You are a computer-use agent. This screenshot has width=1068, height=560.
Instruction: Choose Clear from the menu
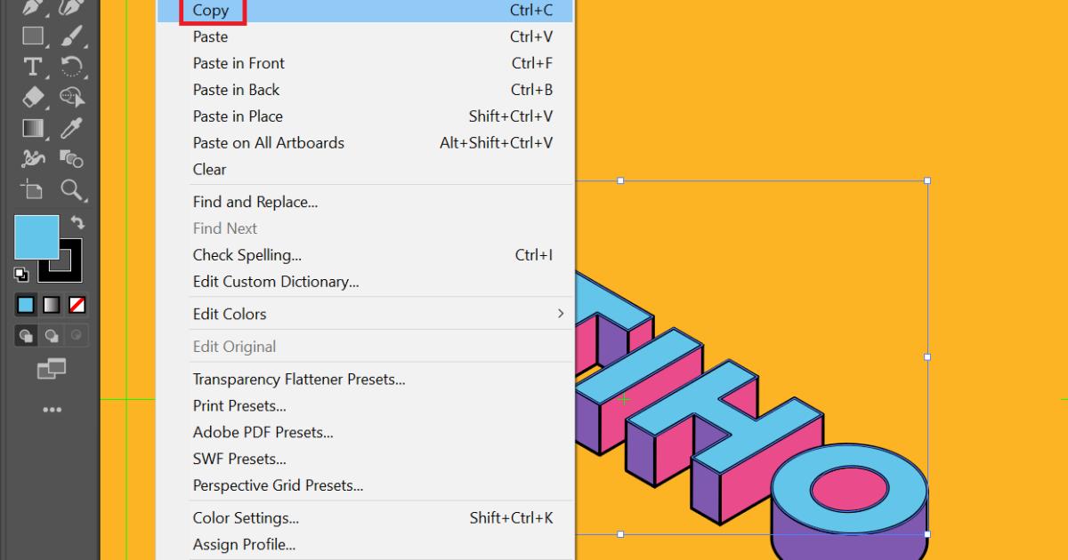coord(366,169)
